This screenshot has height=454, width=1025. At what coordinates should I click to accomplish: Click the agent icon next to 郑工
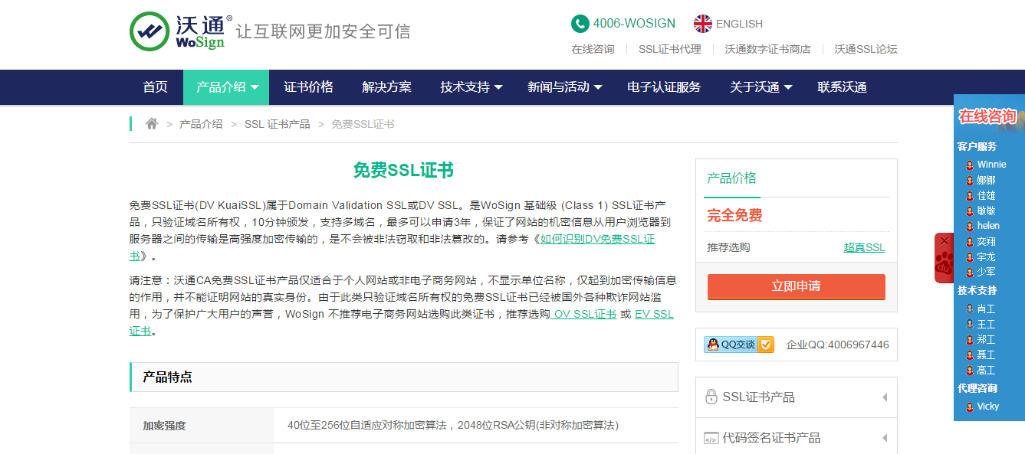(x=969, y=340)
